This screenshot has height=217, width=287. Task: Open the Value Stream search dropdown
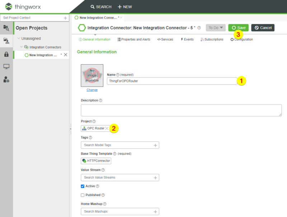(x=120, y=177)
